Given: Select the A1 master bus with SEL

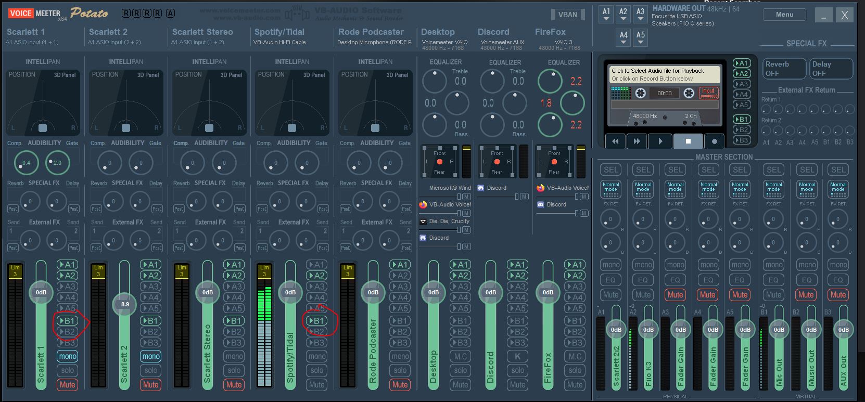Looking at the screenshot, I should point(611,170).
